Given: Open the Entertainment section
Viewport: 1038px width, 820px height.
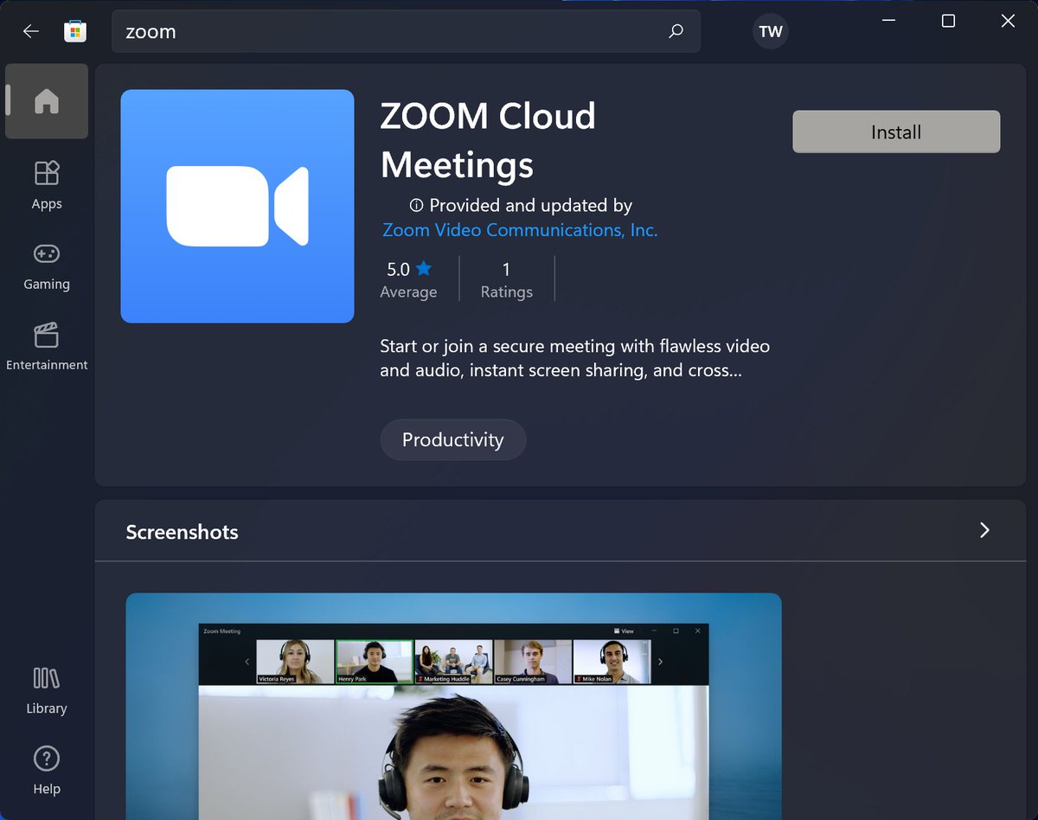Looking at the screenshot, I should (x=47, y=346).
